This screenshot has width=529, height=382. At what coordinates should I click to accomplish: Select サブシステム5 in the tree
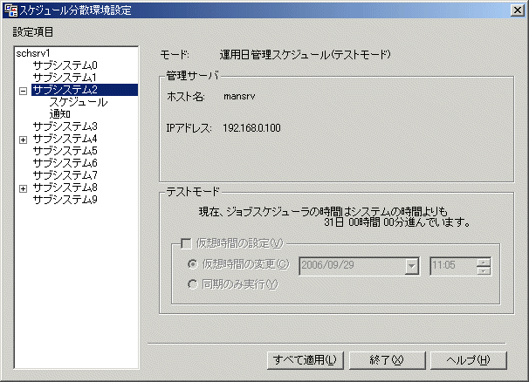point(65,151)
